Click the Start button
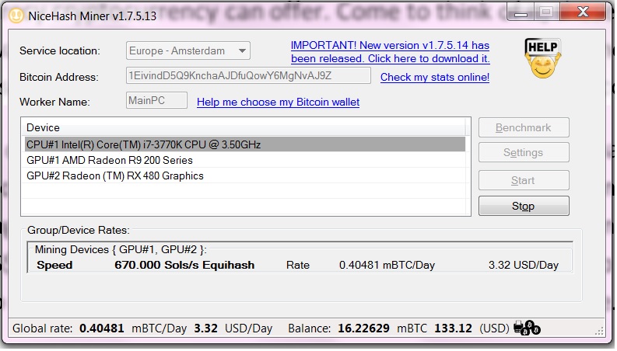Viewport: 617px width, 351px height. pos(524,181)
